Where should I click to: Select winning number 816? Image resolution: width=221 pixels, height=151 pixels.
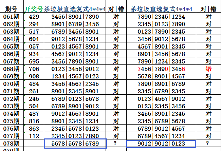coord(34,121)
